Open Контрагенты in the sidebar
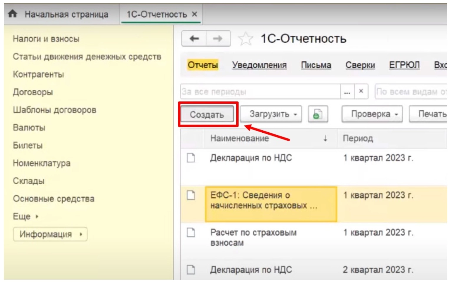This screenshot has height=285, width=452. coord(38,74)
